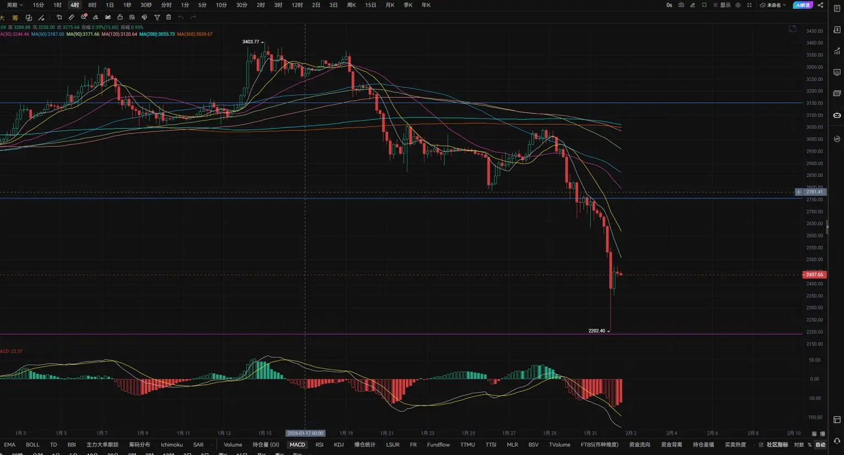
Task: Select the 15分 timeframe
Action: pyautogui.click(x=38, y=5)
